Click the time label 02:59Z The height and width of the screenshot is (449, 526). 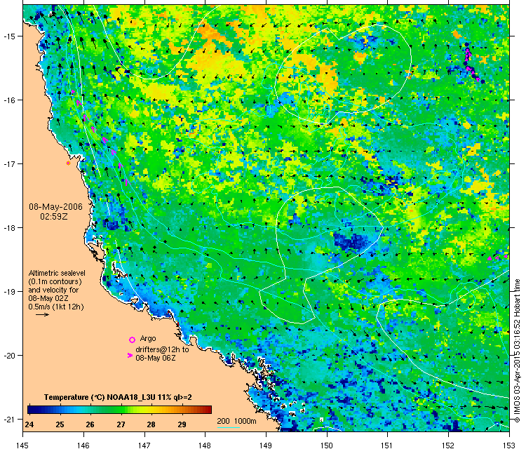pyautogui.click(x=54, y=217)
